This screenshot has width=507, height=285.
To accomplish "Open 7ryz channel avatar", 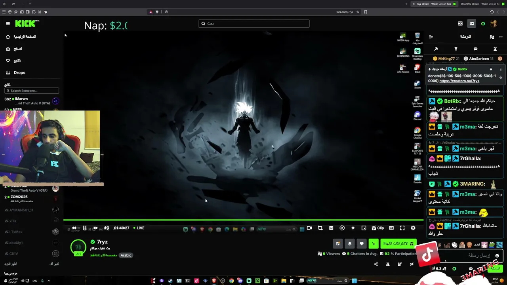I will pyautogui.click(x=78, y=247).
